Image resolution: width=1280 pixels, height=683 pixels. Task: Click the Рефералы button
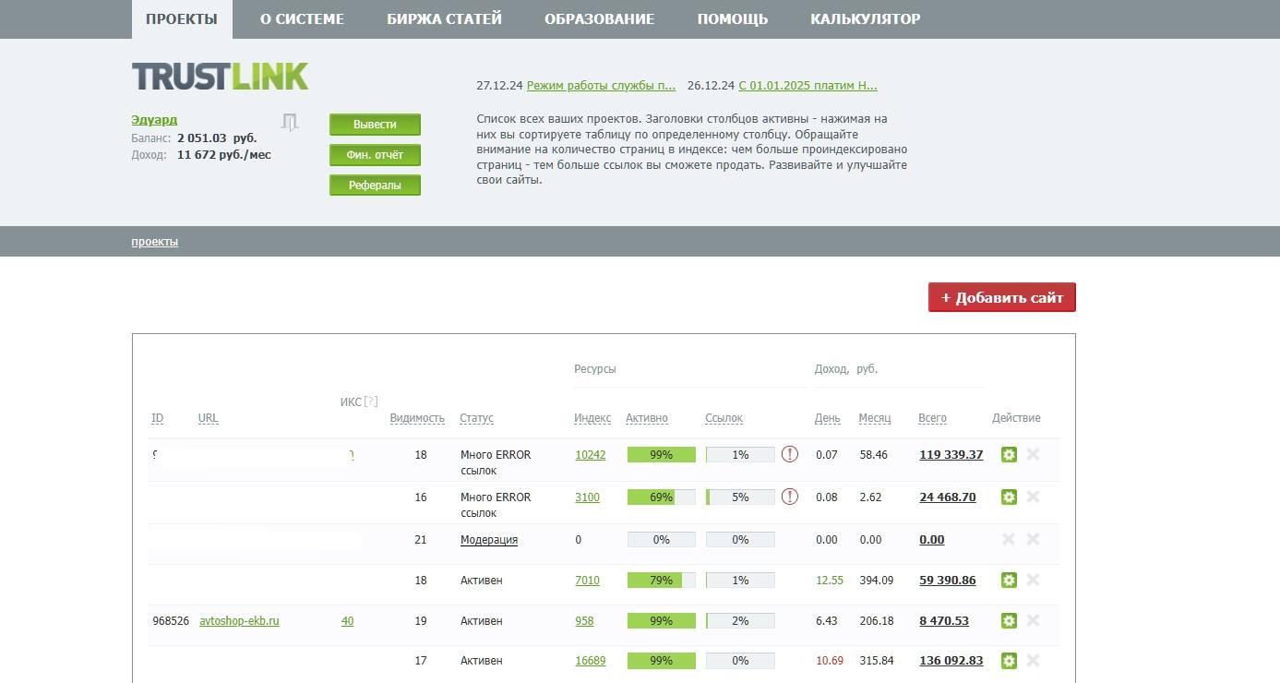[x=375, y=186]
